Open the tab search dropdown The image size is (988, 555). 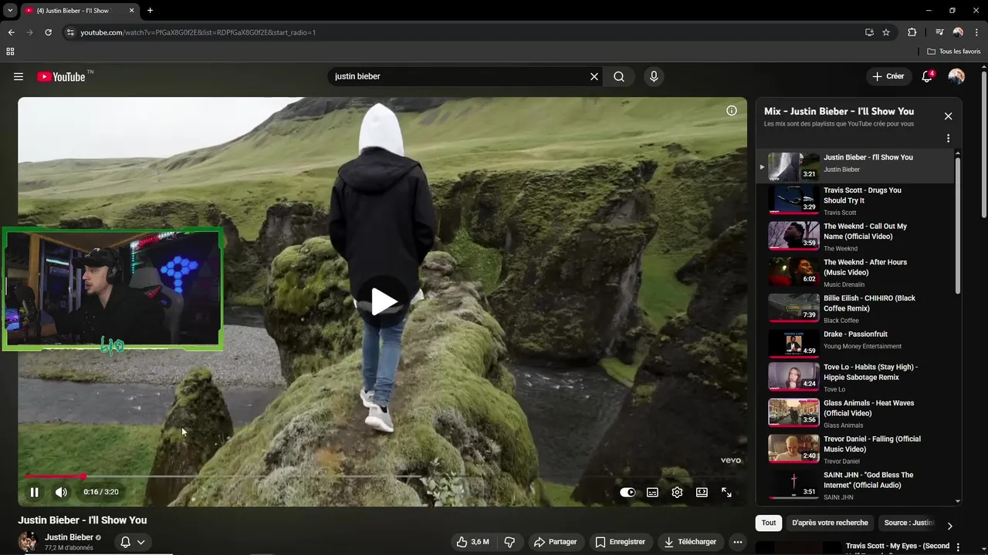10,11
